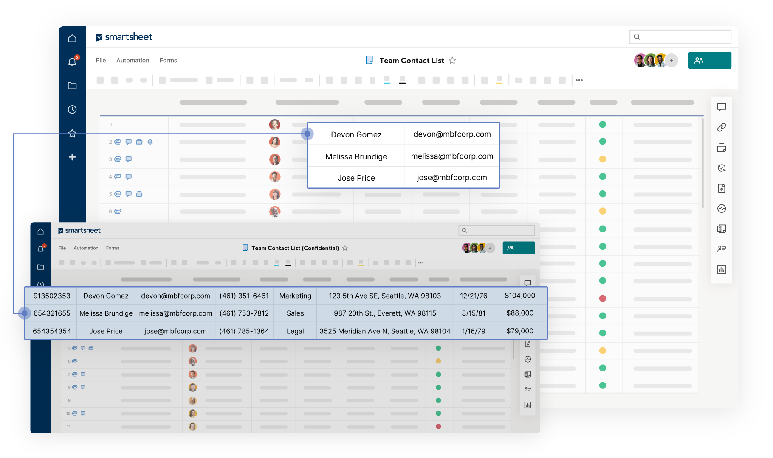773x458 pixels.
Task: Expand the toolbar more options ellipsis
Action: 579,80
